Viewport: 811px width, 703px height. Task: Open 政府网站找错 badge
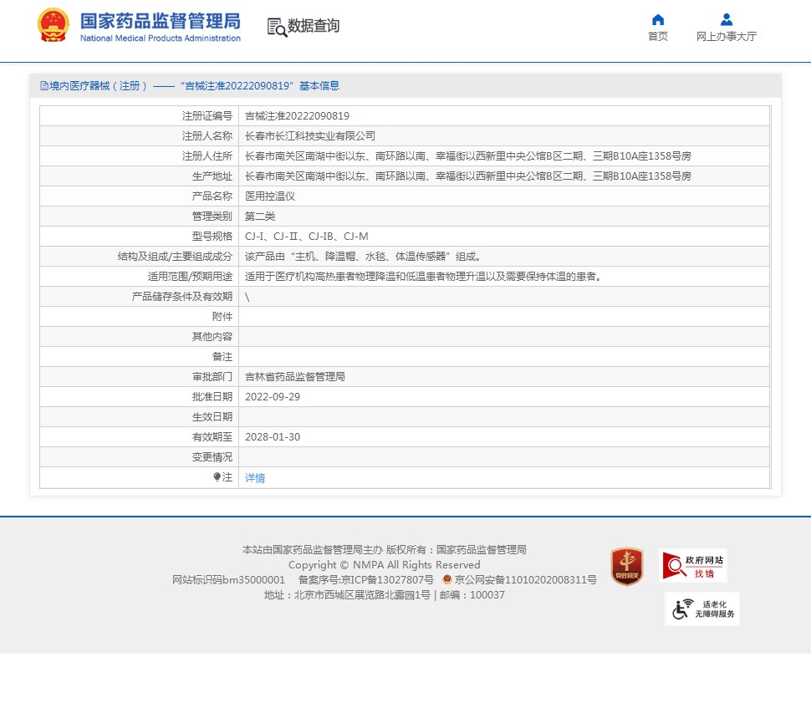(x=693, y=565)
